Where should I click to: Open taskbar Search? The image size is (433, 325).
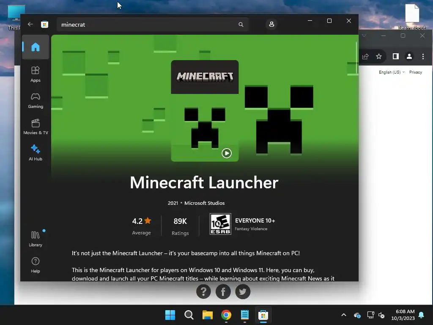pyautogui.click(x=189, y=315)
